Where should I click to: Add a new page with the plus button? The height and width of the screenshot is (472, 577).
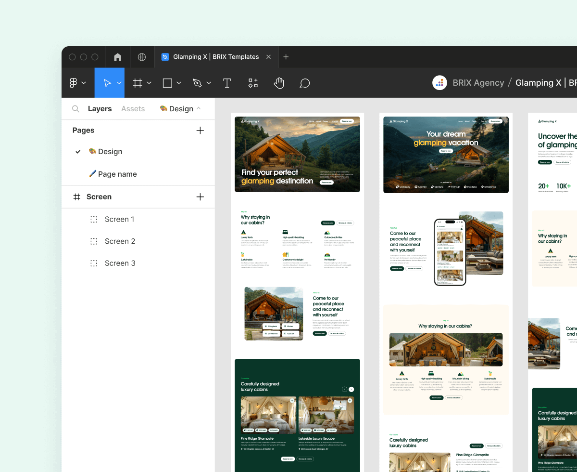point(200,130)
